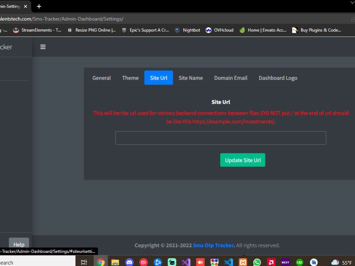Viewport: 355px width, 266px height.
Task: Open AnyDesk from the taskbar
Action: point(200,262)
